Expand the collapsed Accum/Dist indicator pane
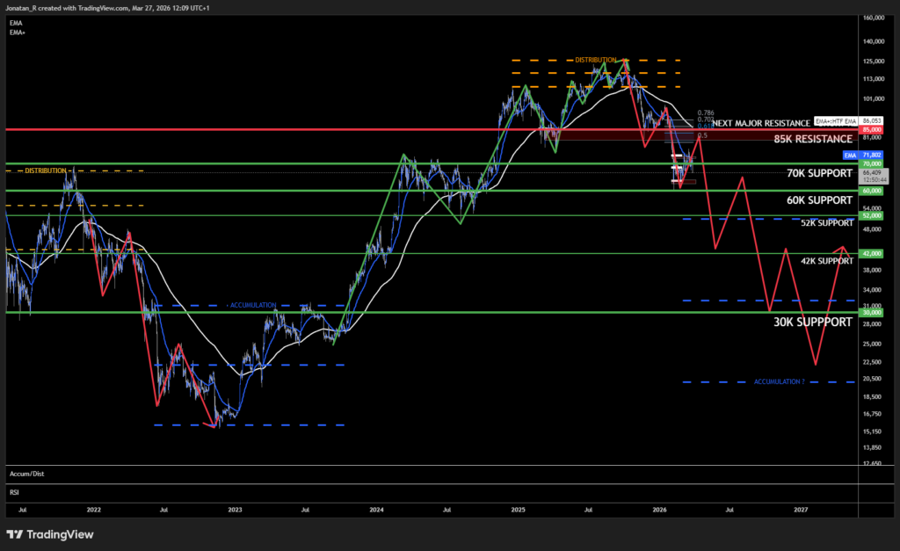The width and height of the screenshot is (900, 551). coord(26,474)
